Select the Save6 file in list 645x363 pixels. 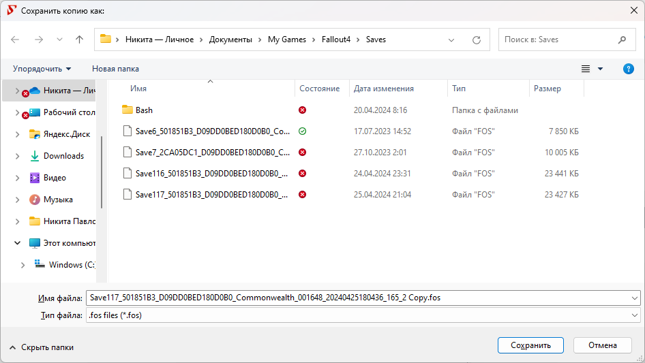(212, 131)
